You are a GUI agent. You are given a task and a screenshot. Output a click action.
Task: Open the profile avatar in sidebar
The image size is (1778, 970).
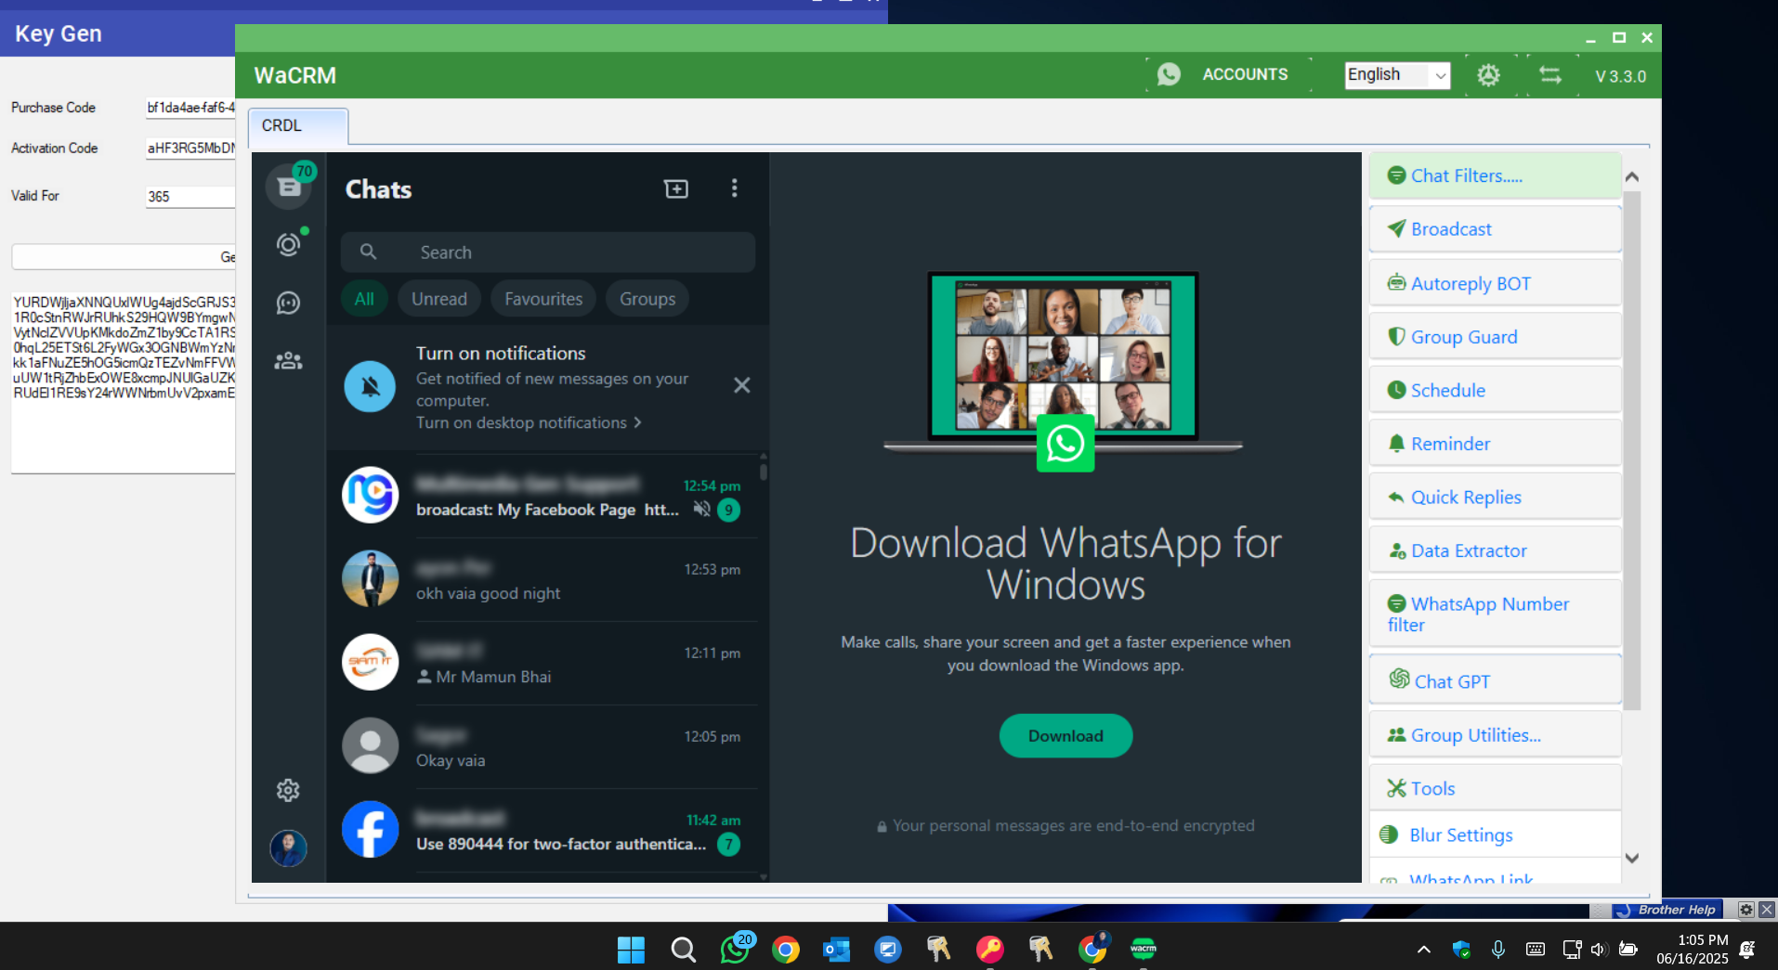(288, 847)
